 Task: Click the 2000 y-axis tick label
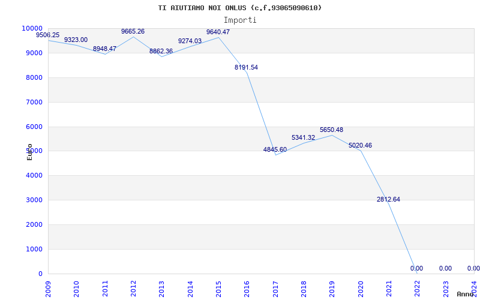pos(34,224)
